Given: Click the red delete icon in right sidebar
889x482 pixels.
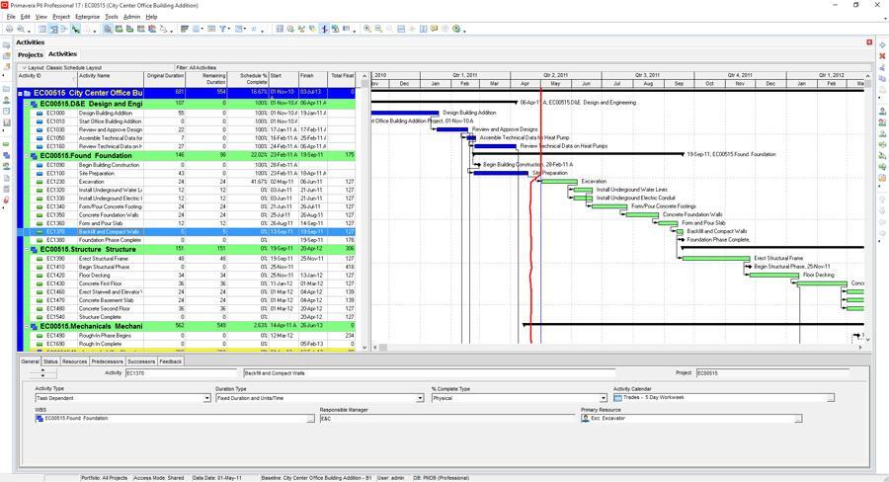Looking at the screenshot, I should click(x=882, y=56).
